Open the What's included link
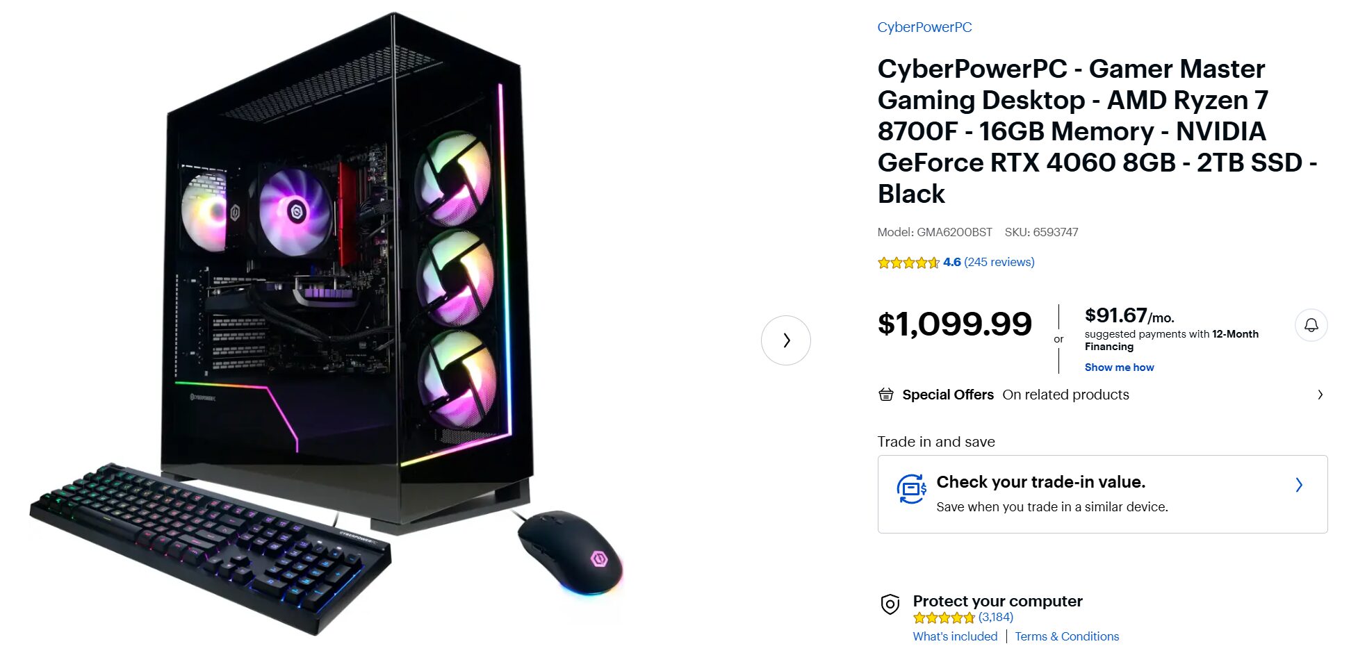1358x653 pixels. [x=954, y=636]
